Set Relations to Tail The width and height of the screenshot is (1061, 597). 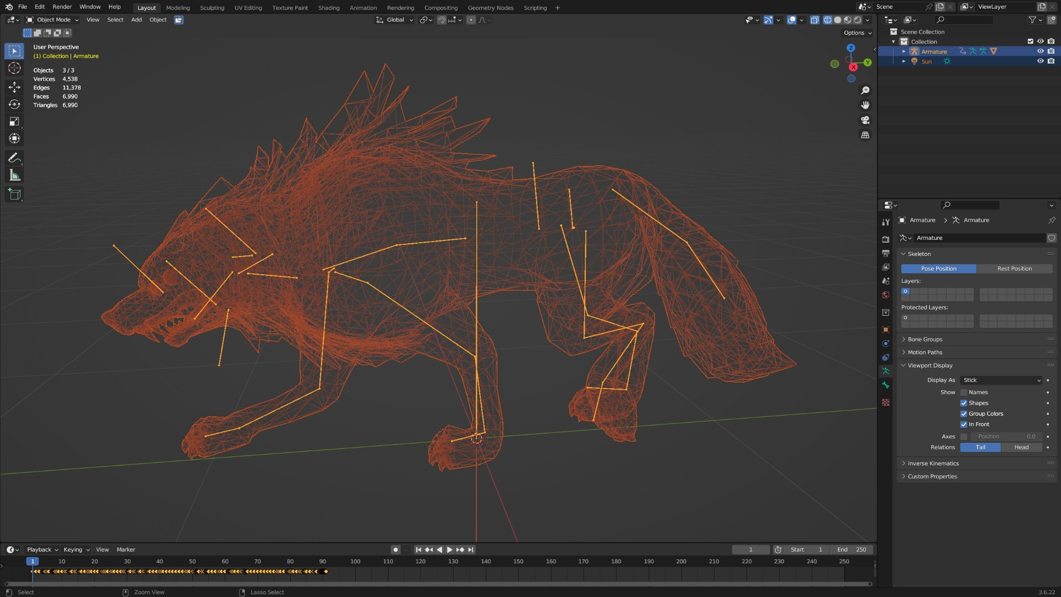[x=980, y=448]
